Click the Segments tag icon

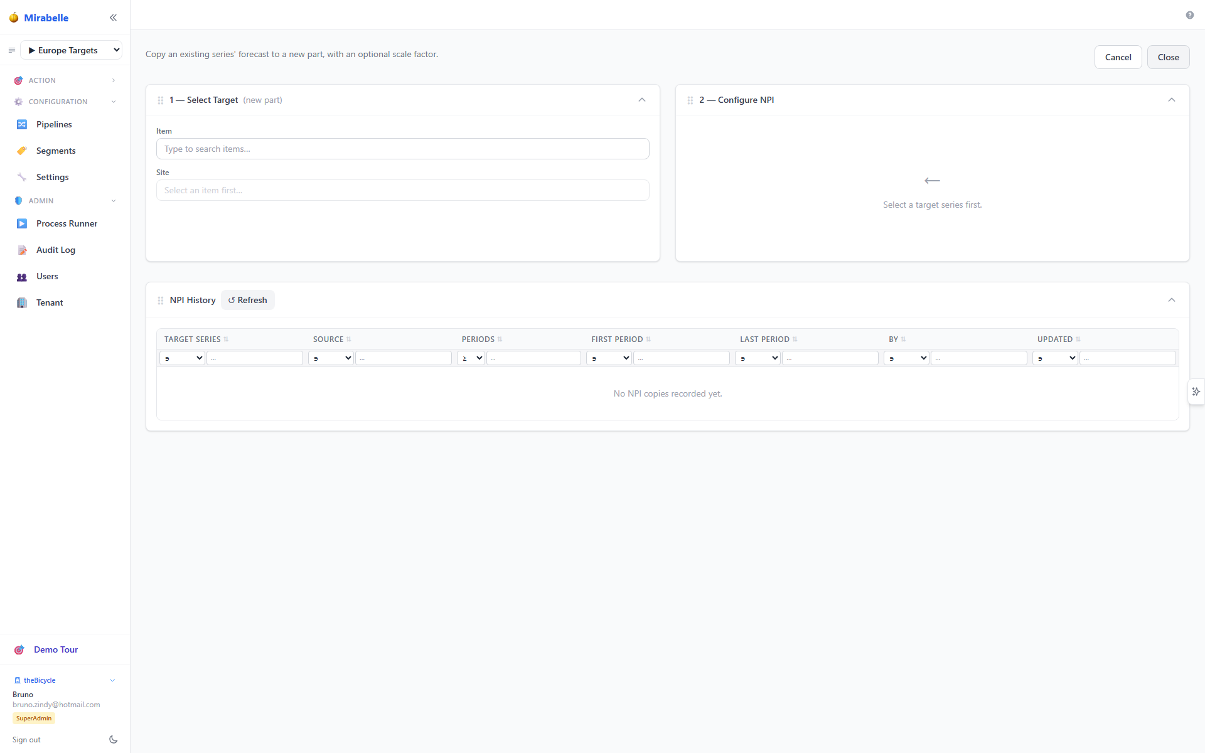pyautogui.click(x=22, y=151)
